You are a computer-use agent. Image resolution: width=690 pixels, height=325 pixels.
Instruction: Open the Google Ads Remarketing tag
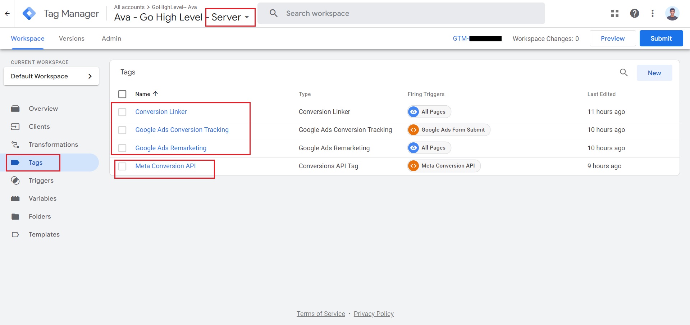pos(171,148)
